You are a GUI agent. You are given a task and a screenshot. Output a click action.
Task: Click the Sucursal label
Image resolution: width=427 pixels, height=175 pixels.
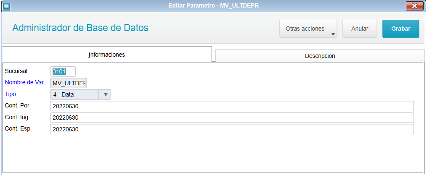tap(16, 71)
